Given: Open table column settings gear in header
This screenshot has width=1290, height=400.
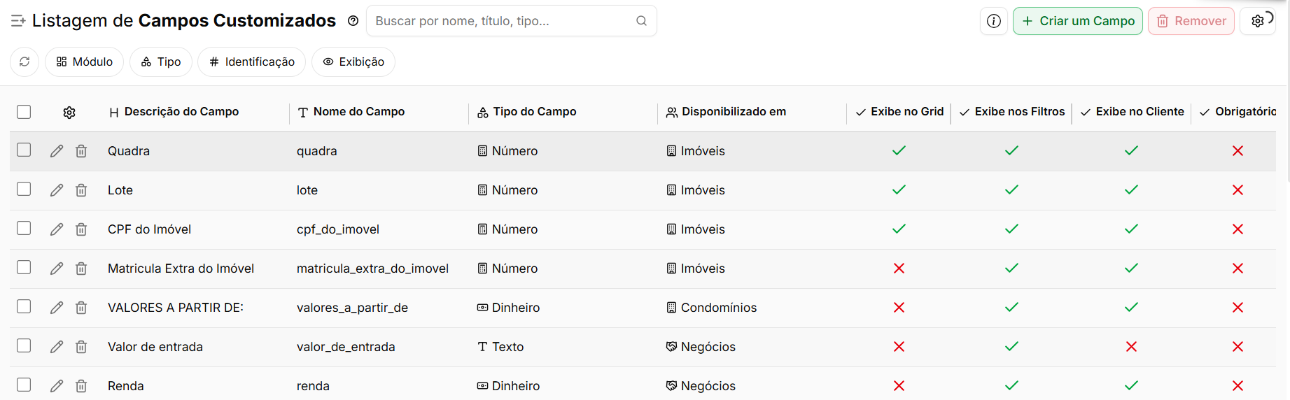Looking at the screenshot, I should 69,113.
